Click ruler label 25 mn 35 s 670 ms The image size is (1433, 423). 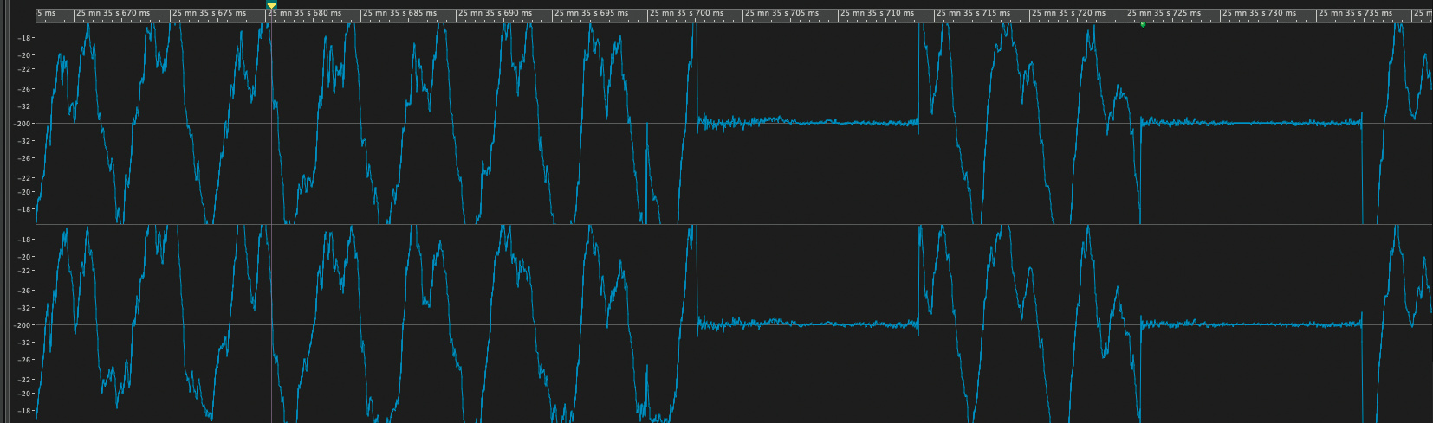(x=113, y=13)
